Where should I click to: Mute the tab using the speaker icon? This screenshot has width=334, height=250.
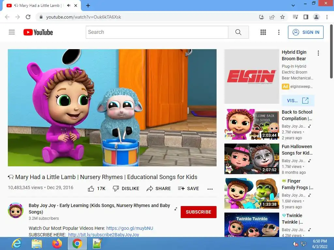pos(68,6)
